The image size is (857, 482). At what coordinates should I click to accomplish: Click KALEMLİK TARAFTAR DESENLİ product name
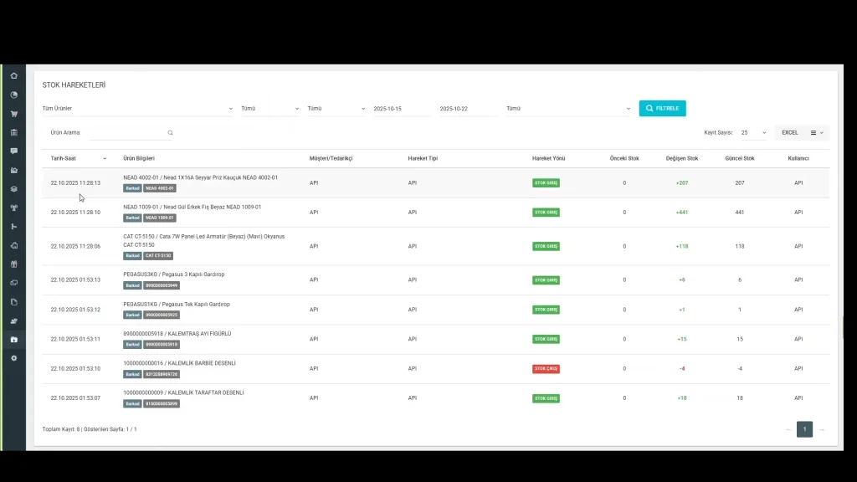tap(183, 393)
